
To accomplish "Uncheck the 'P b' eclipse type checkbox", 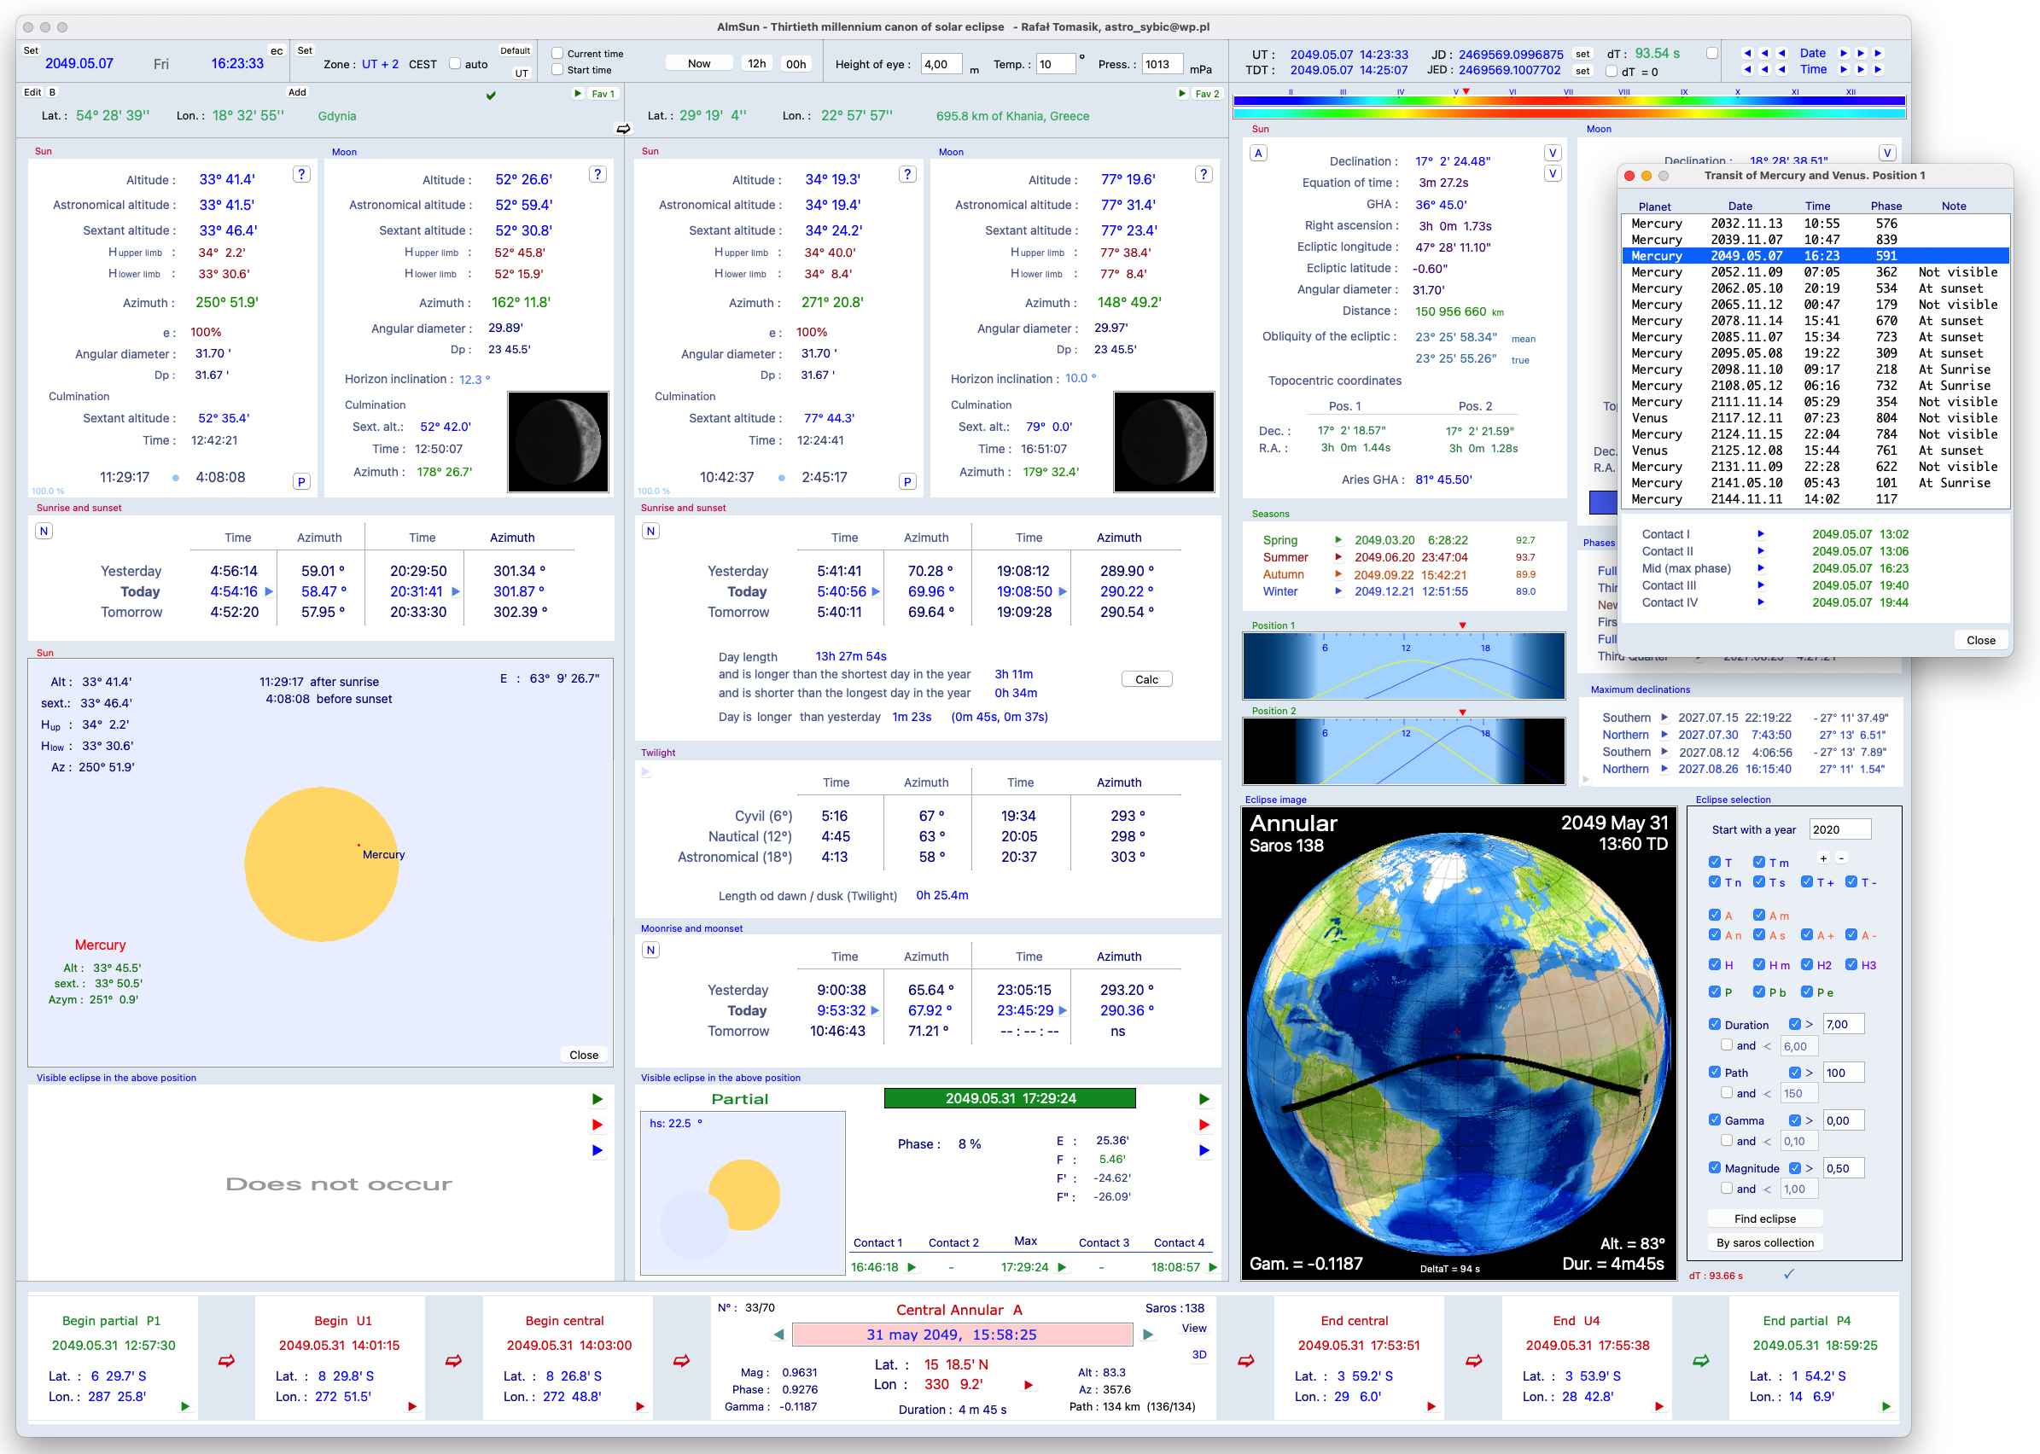I will (x=1759, y=992).
